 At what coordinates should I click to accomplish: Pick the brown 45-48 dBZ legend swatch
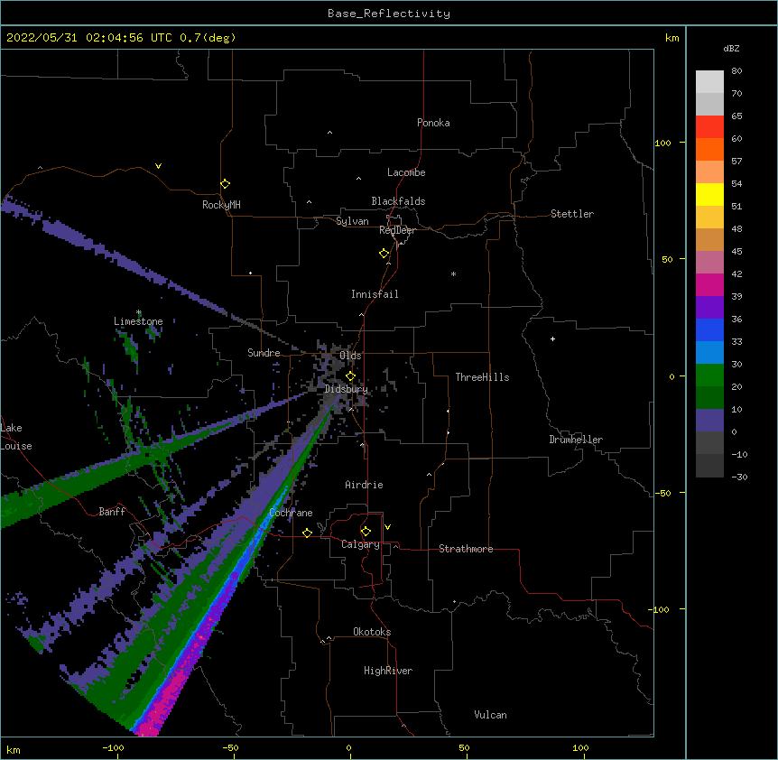pyautogui.click(x=709, y=239)
